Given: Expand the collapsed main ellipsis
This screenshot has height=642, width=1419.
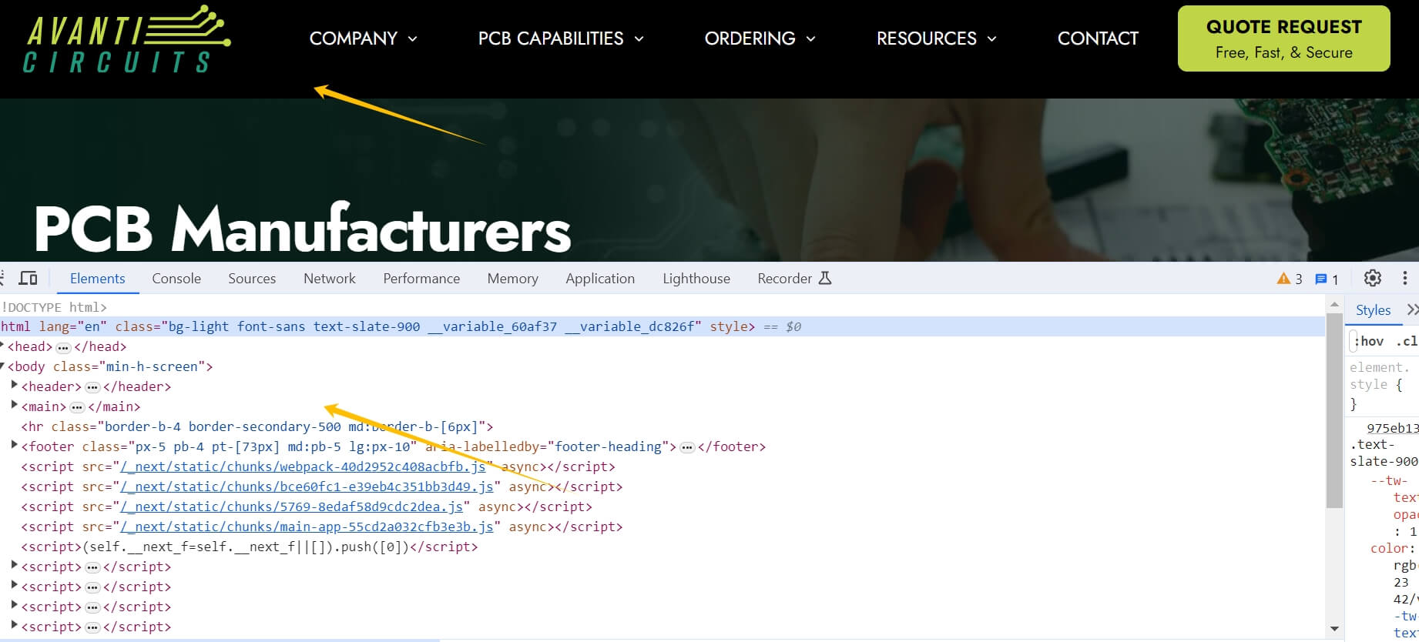Looking at the screenshot, I should click(77, 407).
